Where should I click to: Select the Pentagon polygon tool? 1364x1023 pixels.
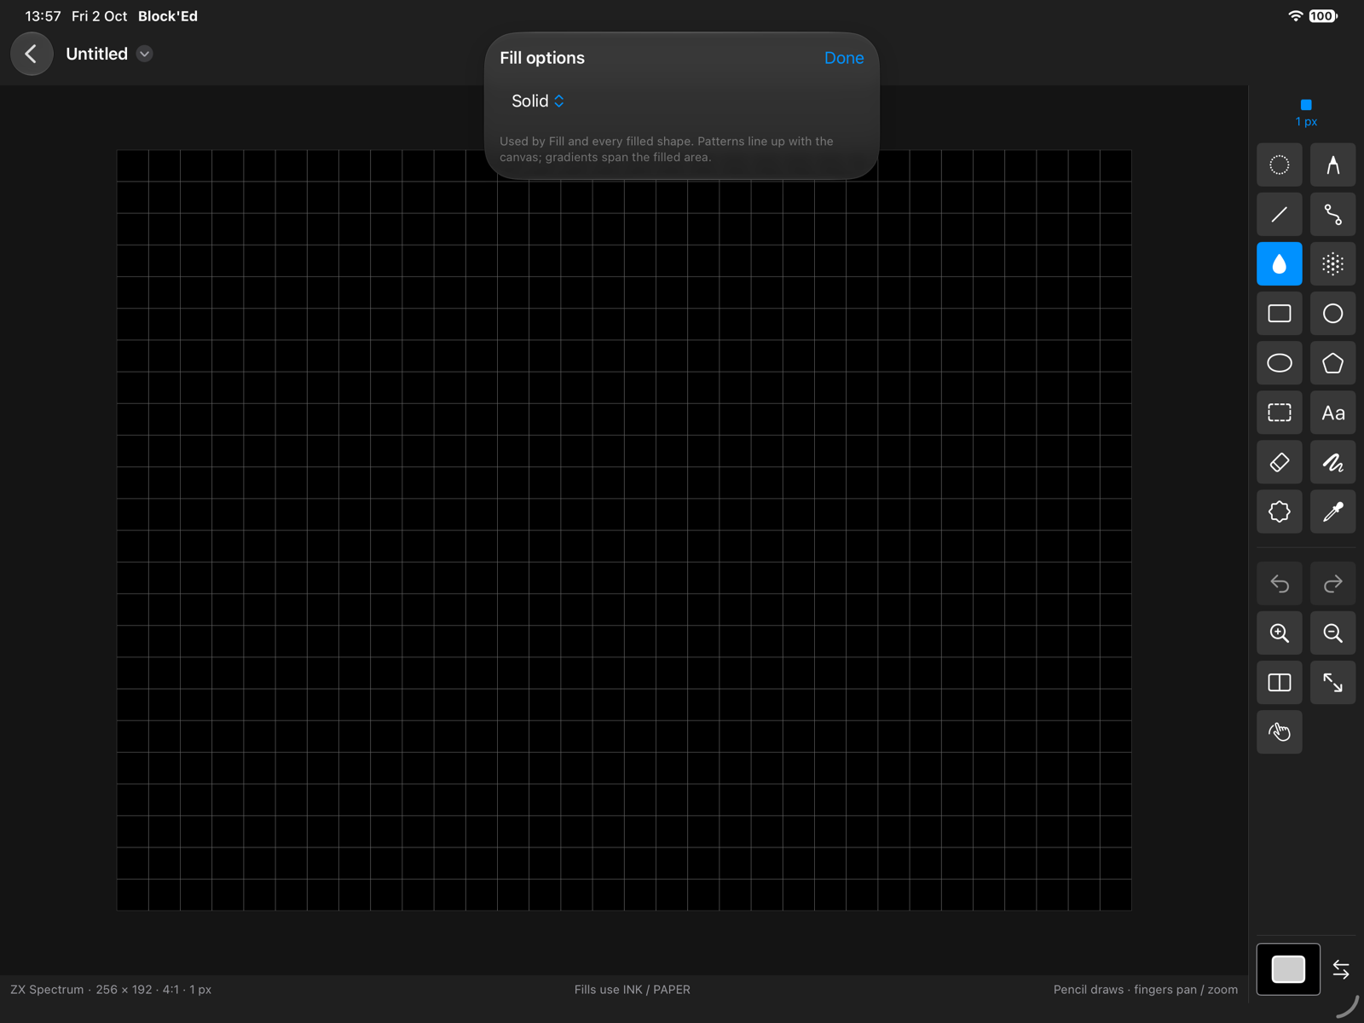(1332, 363)
